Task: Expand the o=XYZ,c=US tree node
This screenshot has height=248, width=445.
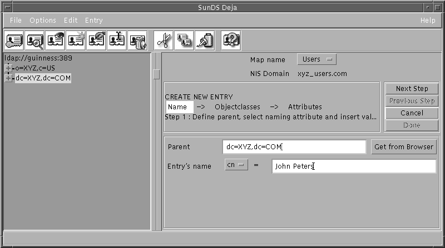Action: 8,68
